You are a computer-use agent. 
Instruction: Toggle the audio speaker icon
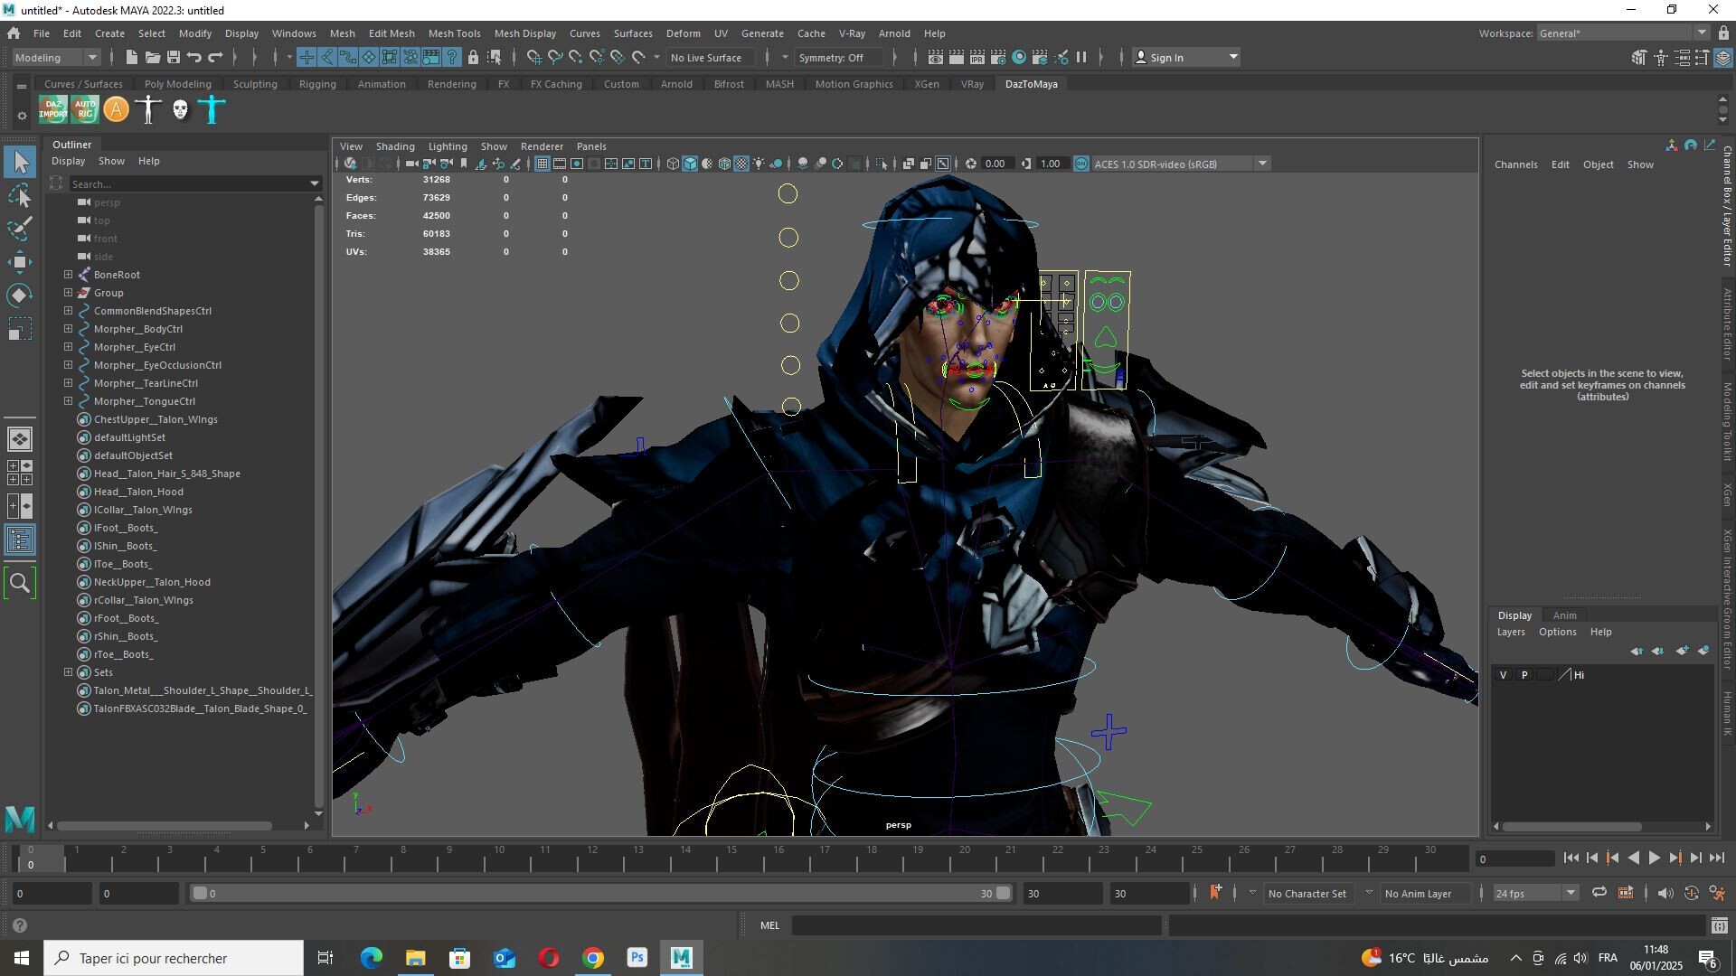click(1665, 893)
